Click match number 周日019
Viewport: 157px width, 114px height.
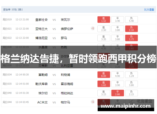tap(7, 20)
